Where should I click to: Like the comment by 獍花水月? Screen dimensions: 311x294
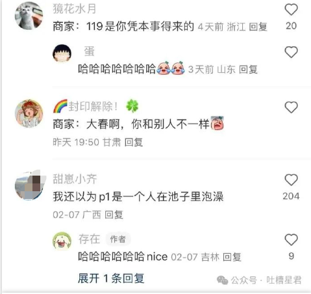(291, 10)
